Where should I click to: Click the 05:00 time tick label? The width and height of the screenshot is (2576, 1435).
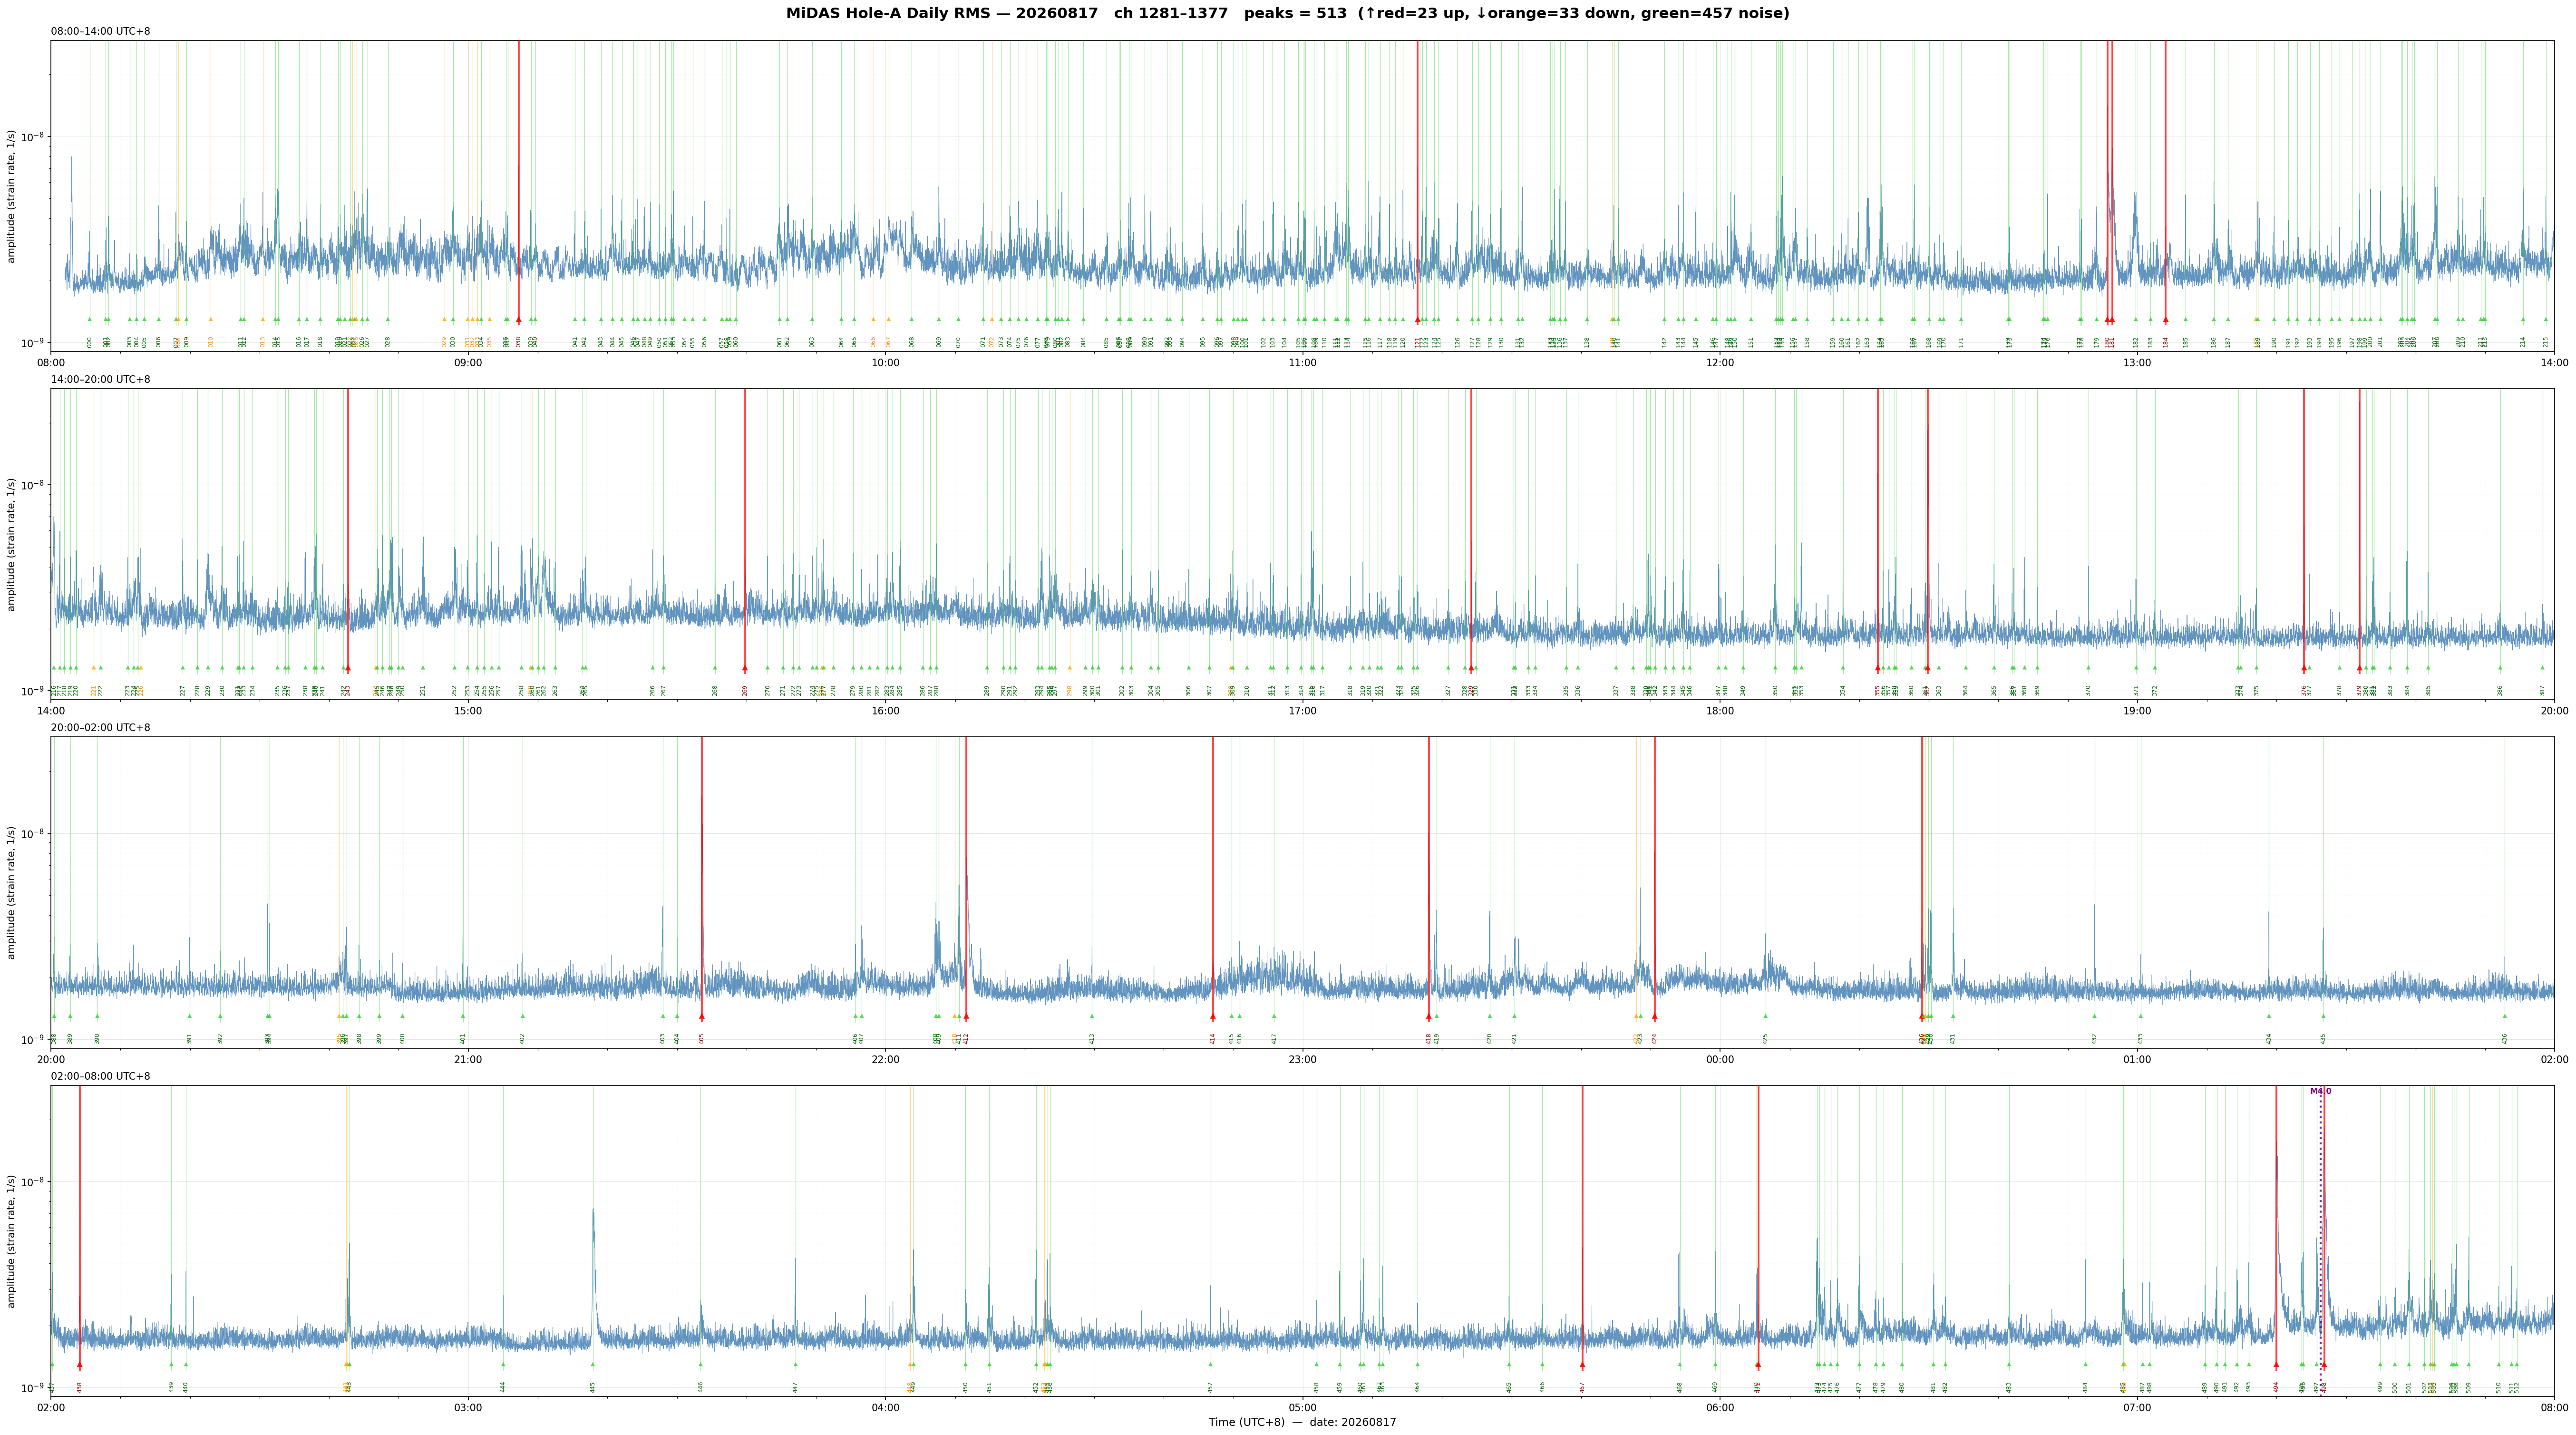pos(1302,1407)
